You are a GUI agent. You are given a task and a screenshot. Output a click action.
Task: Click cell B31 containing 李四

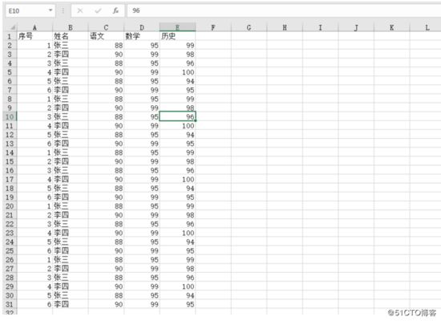[71, 304]
